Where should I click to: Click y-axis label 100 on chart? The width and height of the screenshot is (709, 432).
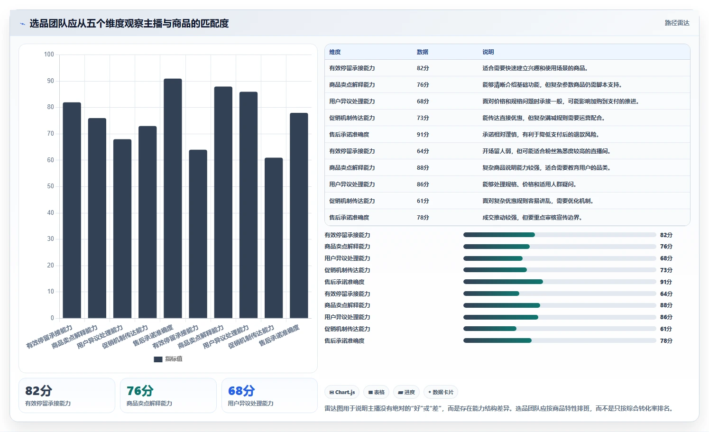point(49,55)
